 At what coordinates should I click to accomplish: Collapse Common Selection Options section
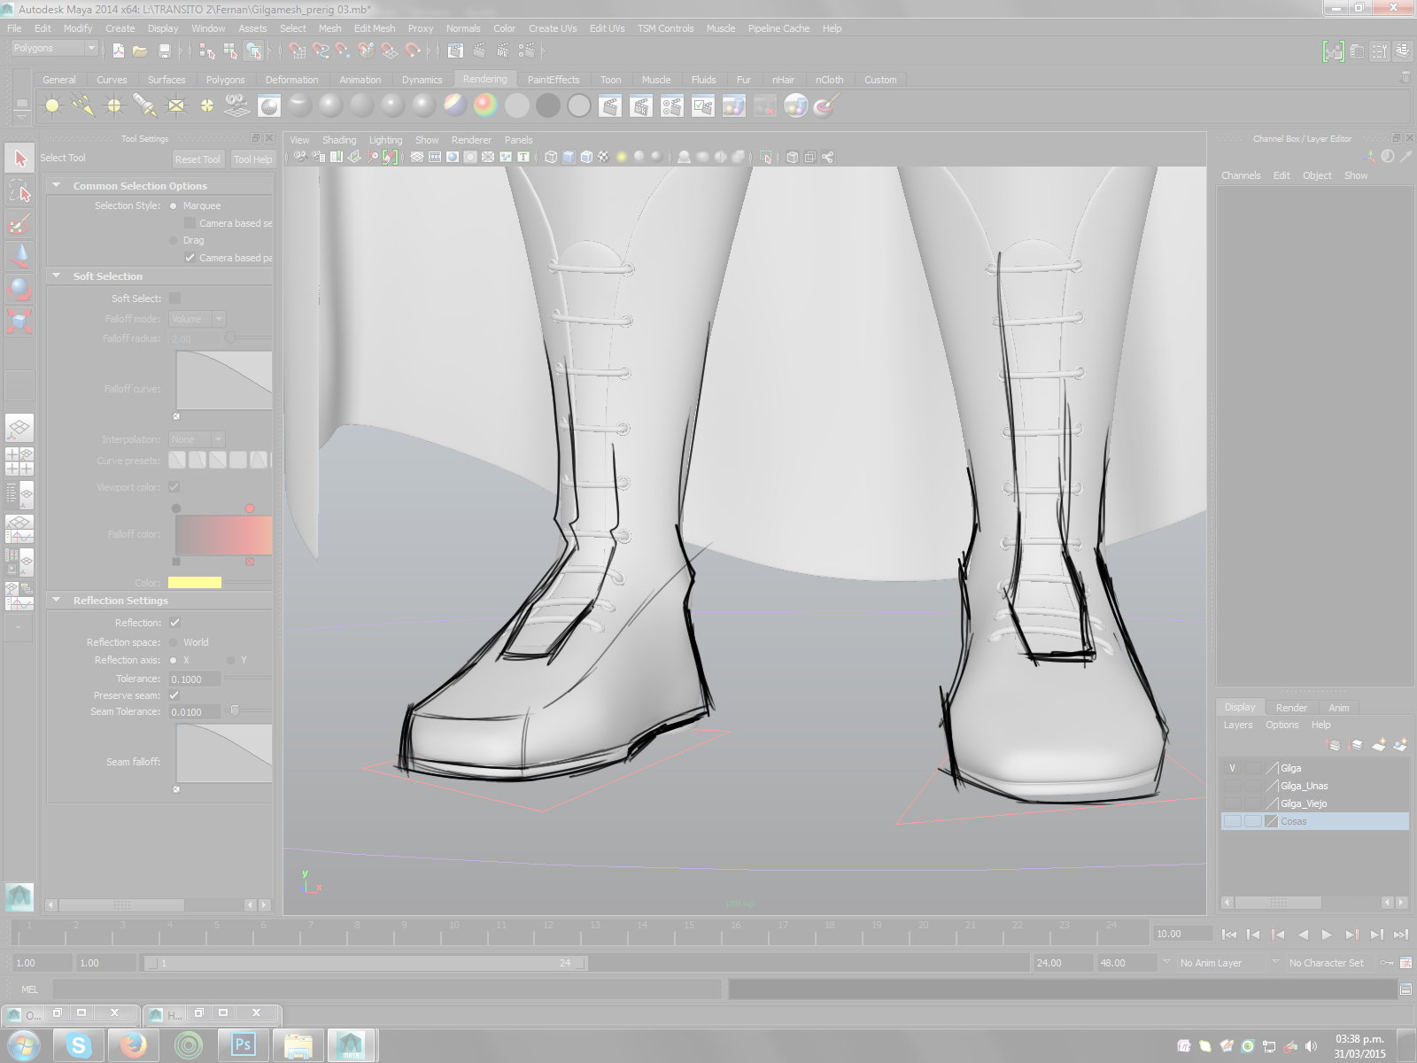click(x=57, y=186)
